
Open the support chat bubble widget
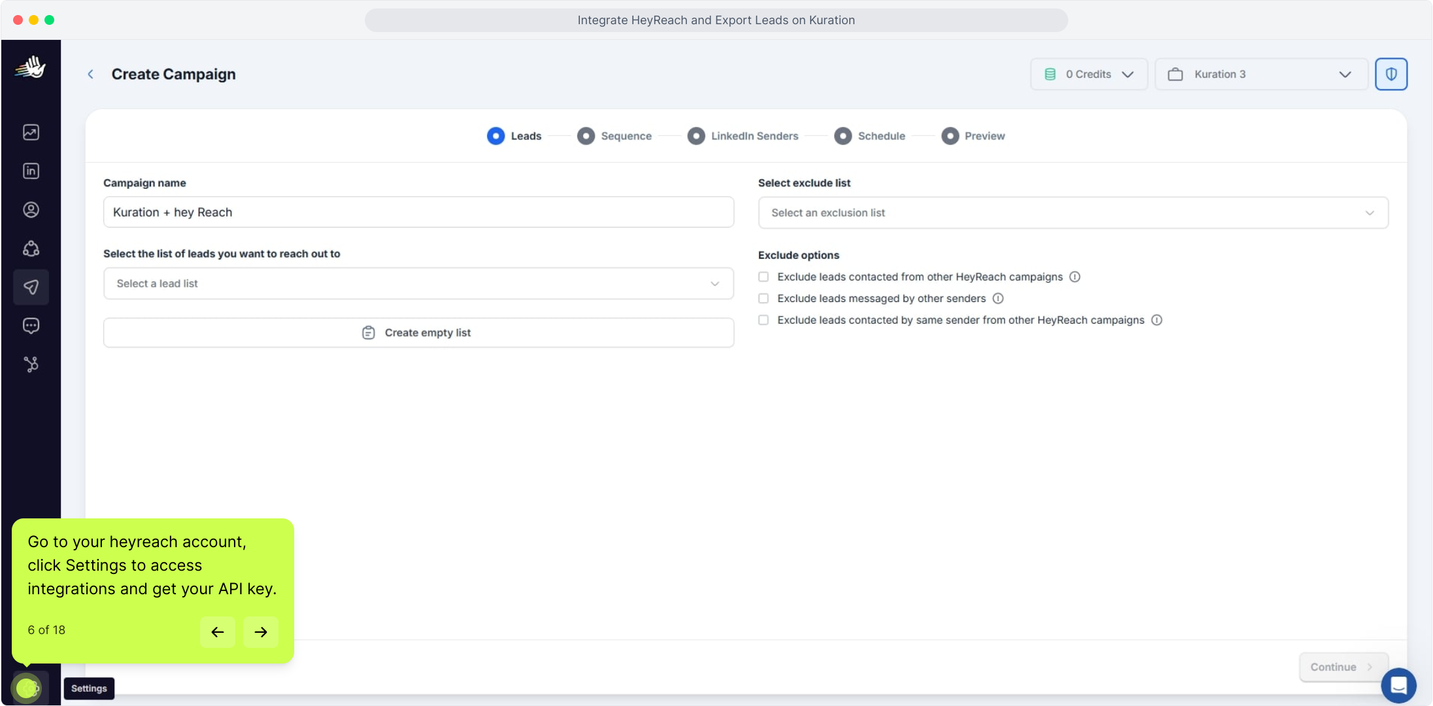pyautogui.click(x=1398, y=686)
